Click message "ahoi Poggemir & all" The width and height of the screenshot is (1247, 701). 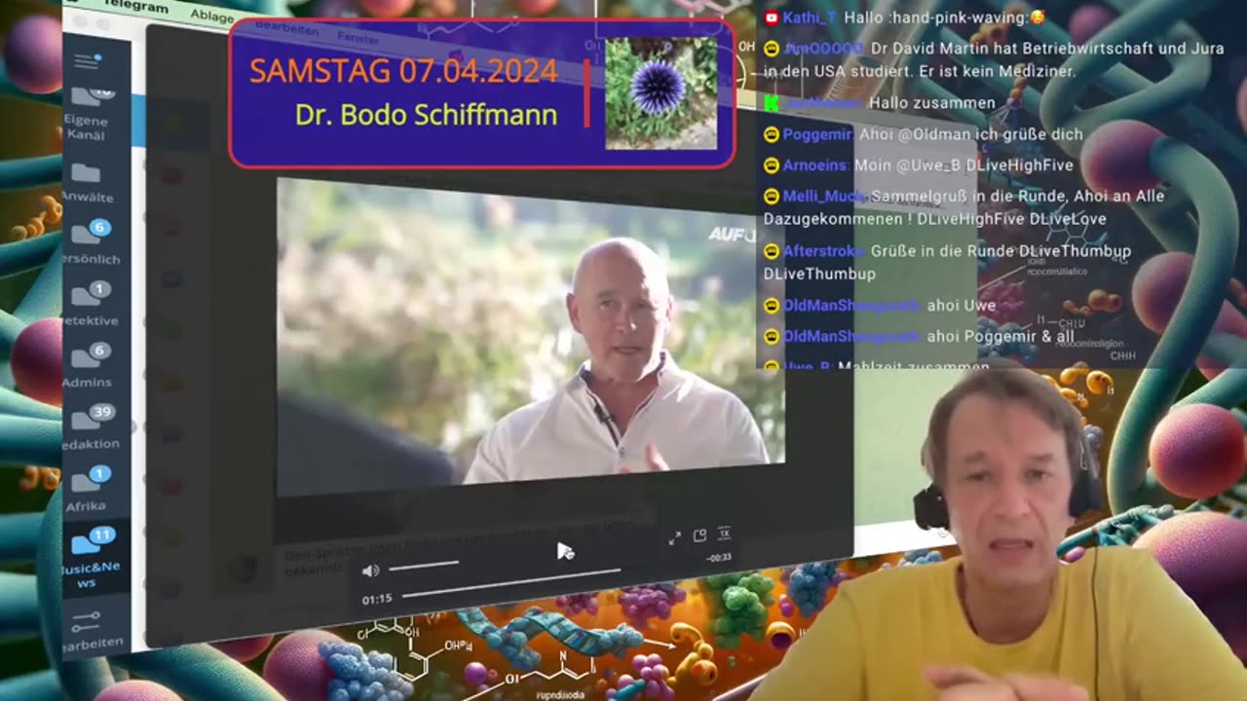coord(1000,336)
